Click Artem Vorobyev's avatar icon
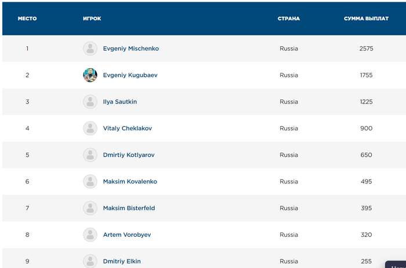Viewport: 406px width, 268px height. 90,235
